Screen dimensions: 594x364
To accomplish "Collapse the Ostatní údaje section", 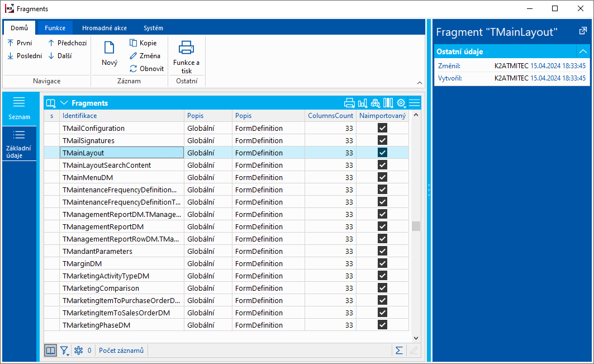I will point(583,51).
